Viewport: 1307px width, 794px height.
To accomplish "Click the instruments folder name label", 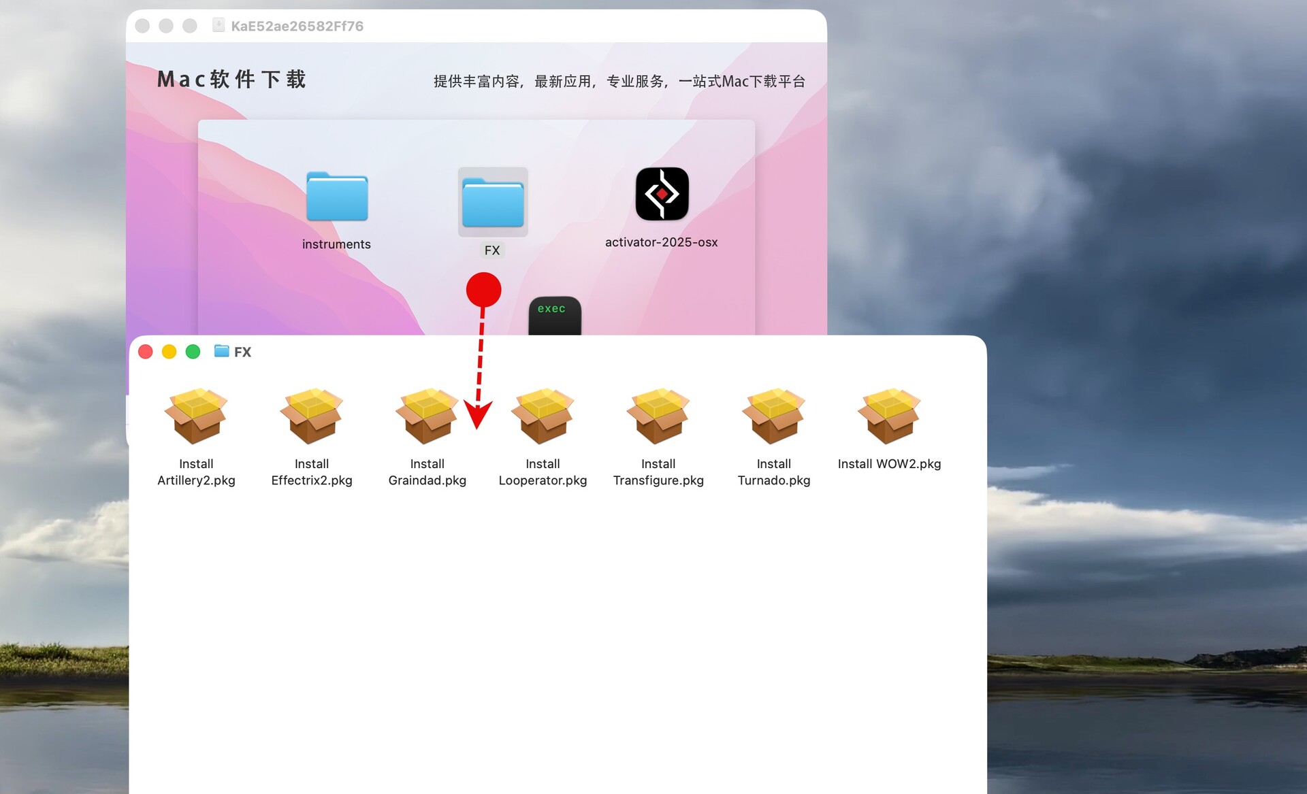I will [336, 244].
